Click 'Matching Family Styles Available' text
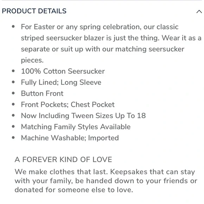This screenshot has height=204, width=204. click(x=76, y=127)
